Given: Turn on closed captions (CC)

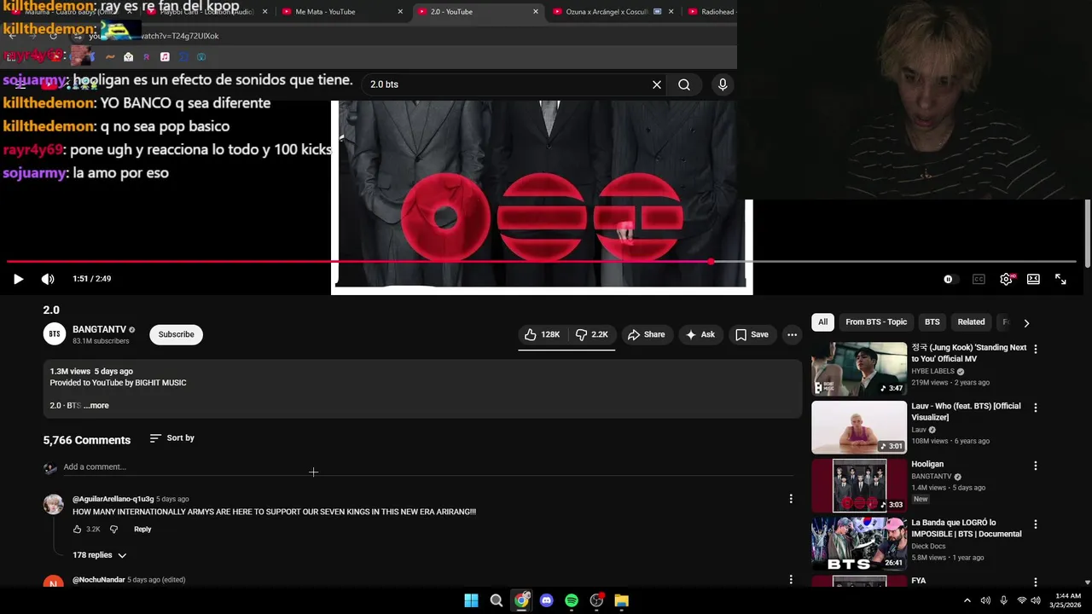Looking at the screenshot, I should pos(979,279).
